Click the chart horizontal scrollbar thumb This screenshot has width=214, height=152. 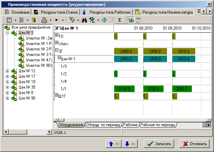point(62,120)
